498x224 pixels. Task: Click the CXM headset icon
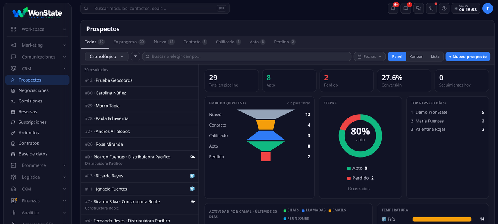[13, 189]
